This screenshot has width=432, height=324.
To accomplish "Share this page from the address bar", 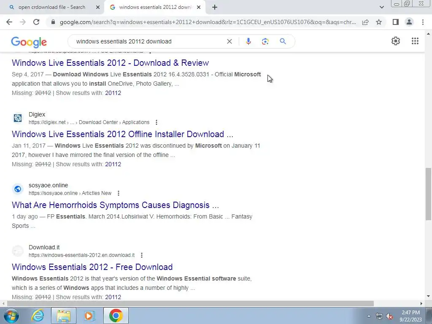I will tap(365, 22).
